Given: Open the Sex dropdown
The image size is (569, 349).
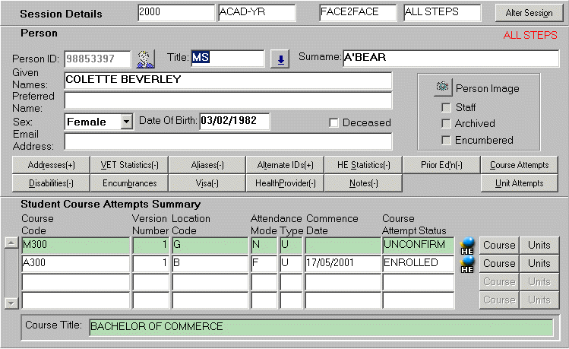Looking at the screenshot, I should point(125,122).
